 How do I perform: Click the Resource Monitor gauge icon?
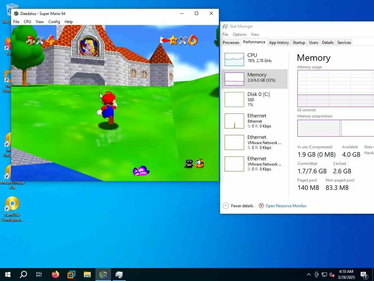click(261, 206)
